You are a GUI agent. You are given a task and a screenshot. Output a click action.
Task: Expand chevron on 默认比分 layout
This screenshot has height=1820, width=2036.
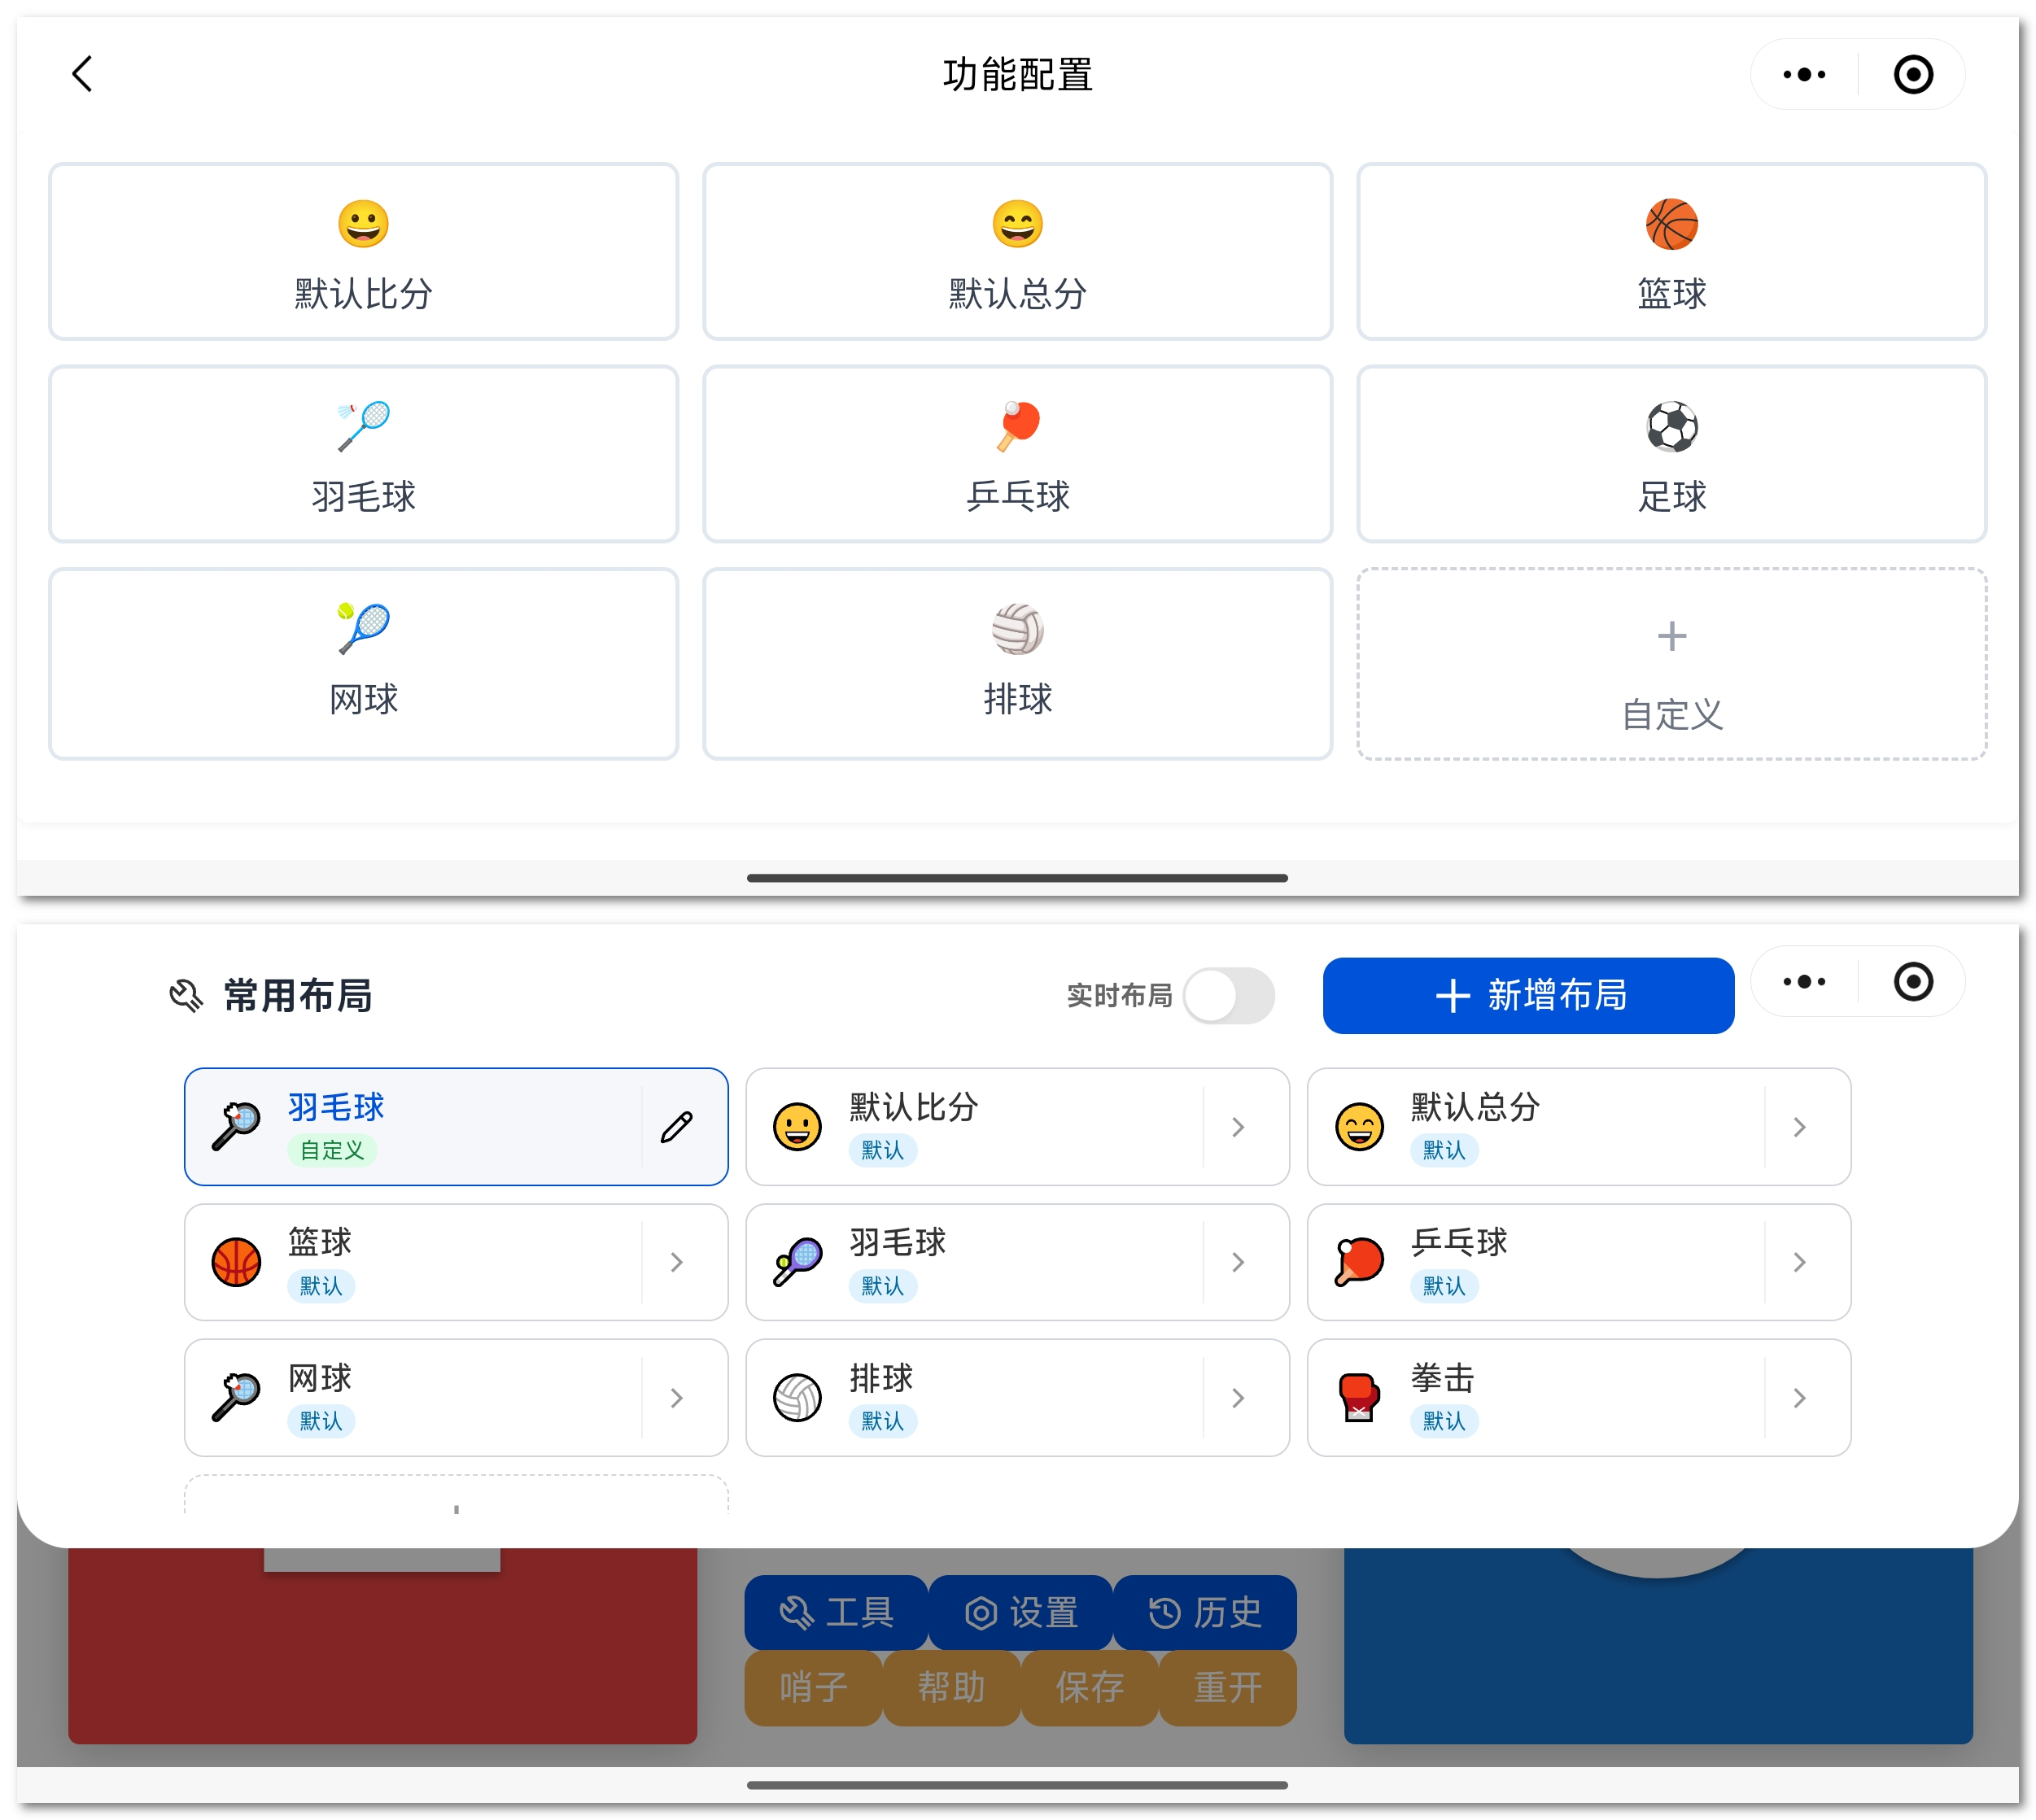1237,1127
